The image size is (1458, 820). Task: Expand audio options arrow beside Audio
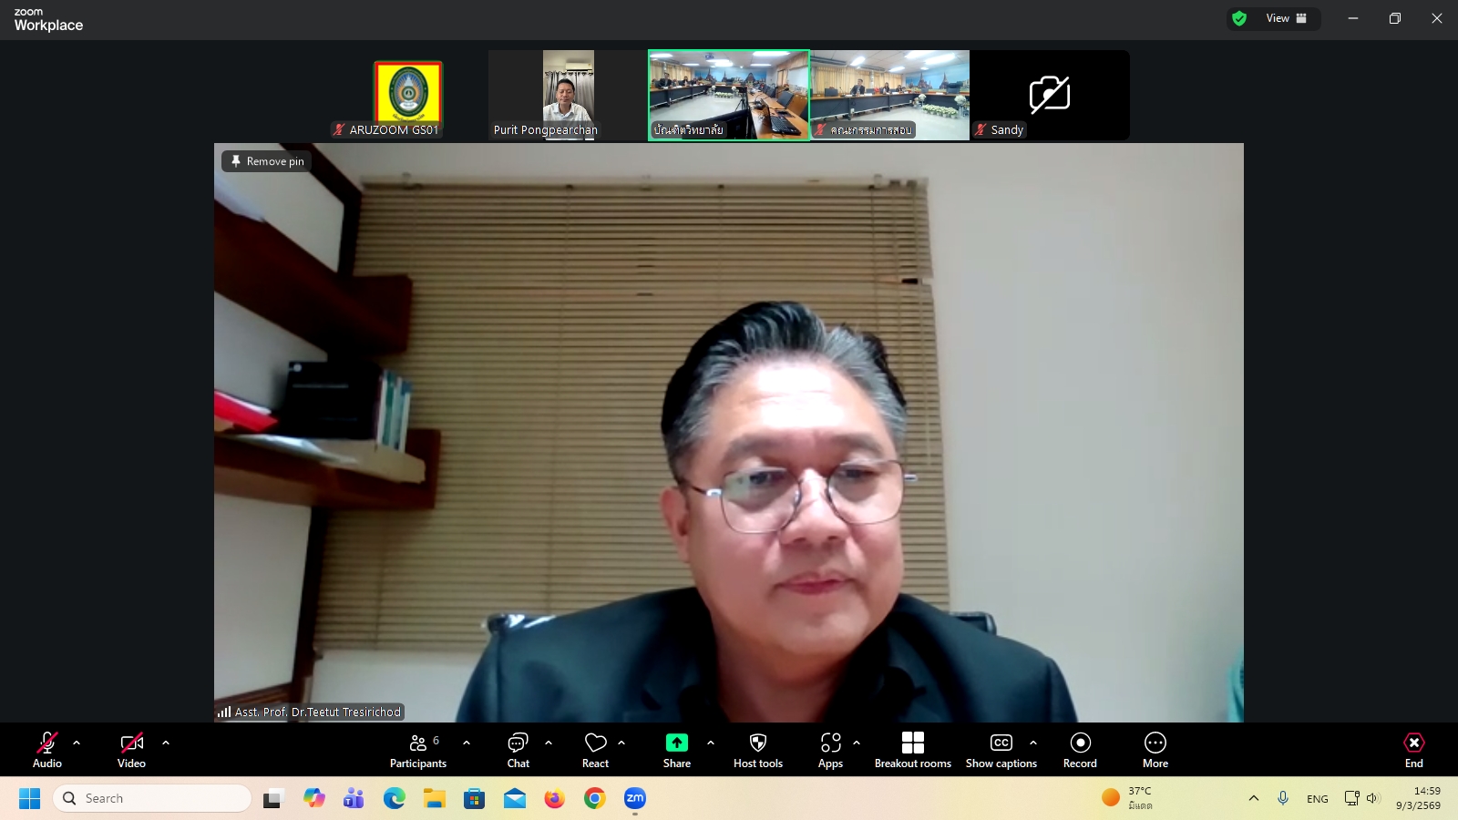[77, 743]
